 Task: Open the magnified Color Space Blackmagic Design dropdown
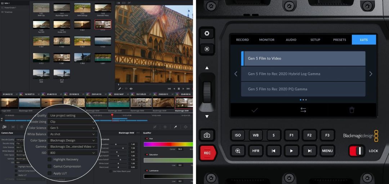(x=72, y=140)
